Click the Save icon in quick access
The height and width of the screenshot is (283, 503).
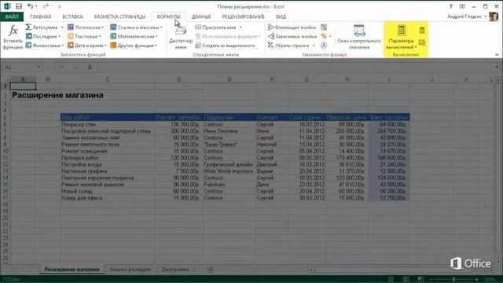click(x=19, y=6)
